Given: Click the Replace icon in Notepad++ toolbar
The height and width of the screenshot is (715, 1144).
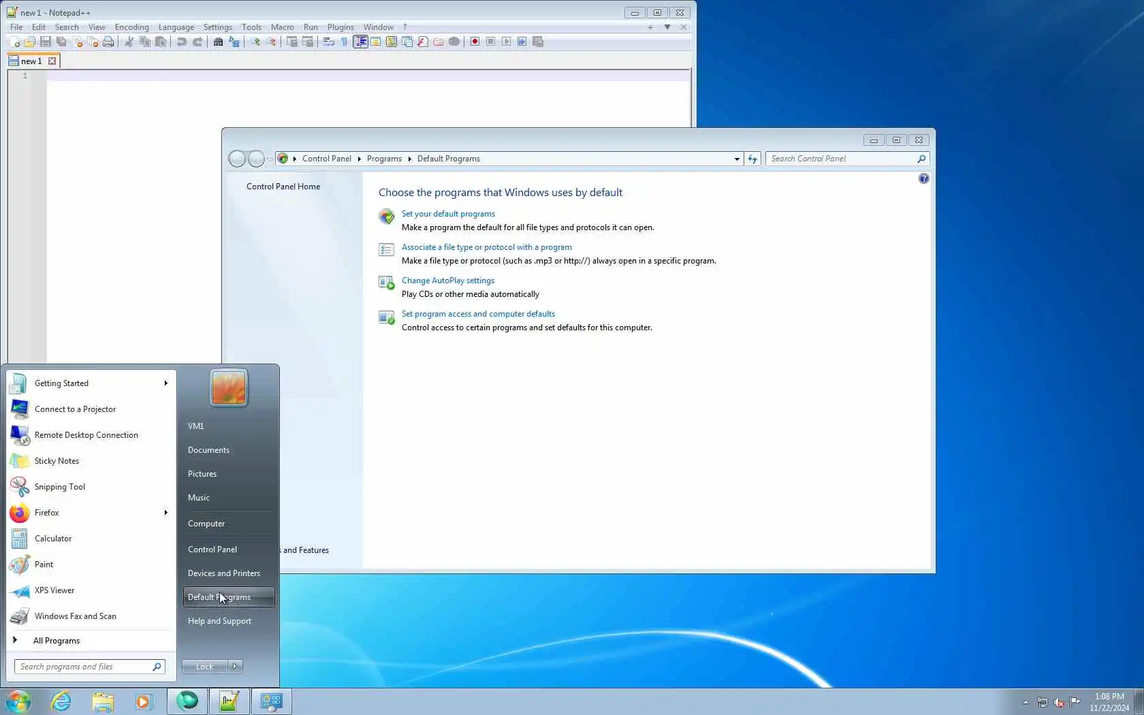Looking at the screenshot, I should click(234, 42).
